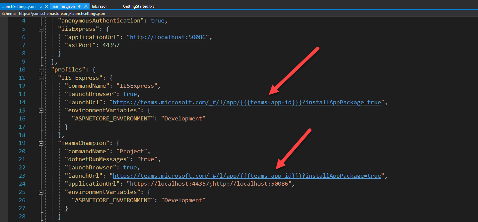Collapse the first environmentVariables block
The width and height of the screenshot is (478, 222).
coord(41,110)
